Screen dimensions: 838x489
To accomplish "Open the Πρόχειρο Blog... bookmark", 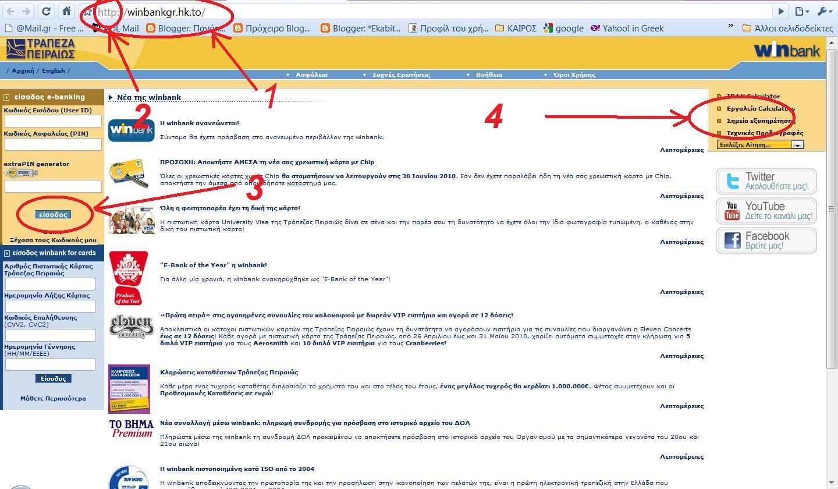I will 272,28.
